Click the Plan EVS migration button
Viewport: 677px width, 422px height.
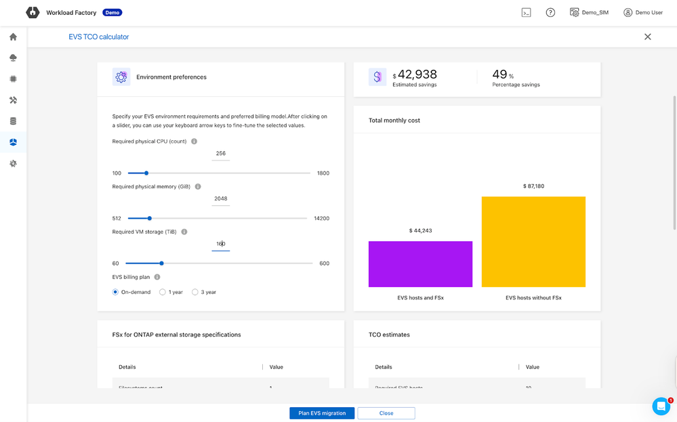click(x=322, y=413)
